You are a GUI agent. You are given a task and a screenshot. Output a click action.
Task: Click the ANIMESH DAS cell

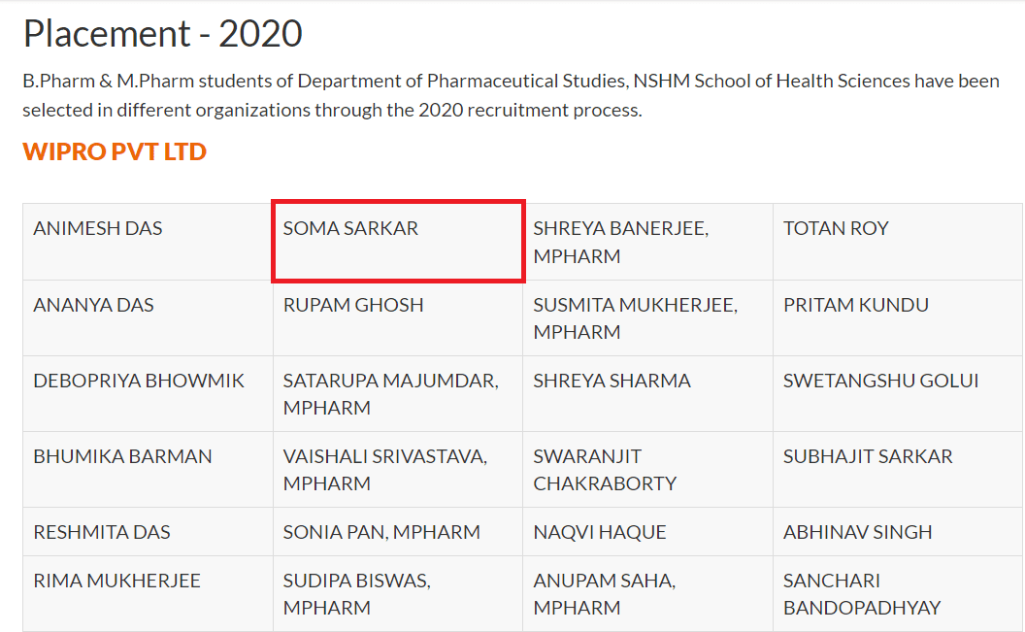pyautogui.click(x=148, y=242)
